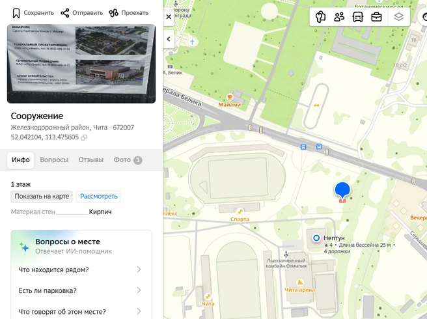Click building number 18 on map
427x319 pixels.
click(x=413, y=40)
